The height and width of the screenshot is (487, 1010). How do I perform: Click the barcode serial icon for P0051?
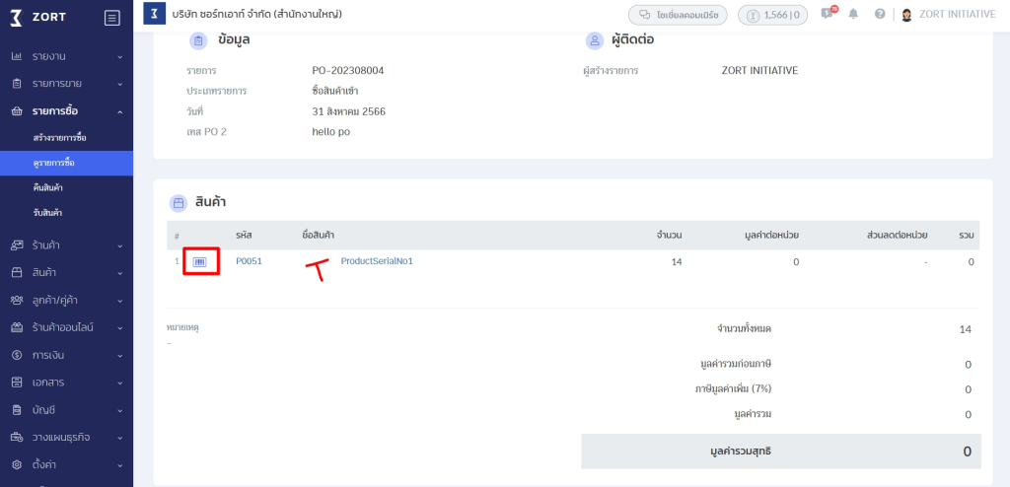point(200,262)
